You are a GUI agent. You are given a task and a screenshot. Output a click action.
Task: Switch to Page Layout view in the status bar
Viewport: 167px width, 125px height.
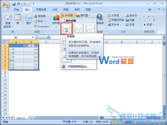pyautogui.click(x=117, y=122)
